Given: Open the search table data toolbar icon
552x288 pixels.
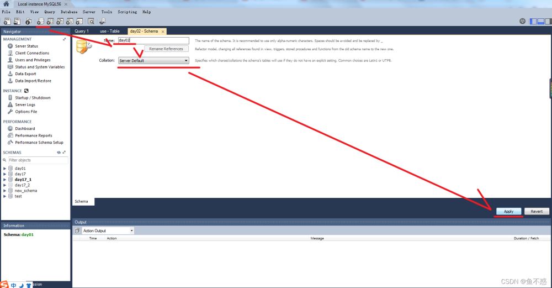Looking at the screenshot, I should tap(91, 22).
